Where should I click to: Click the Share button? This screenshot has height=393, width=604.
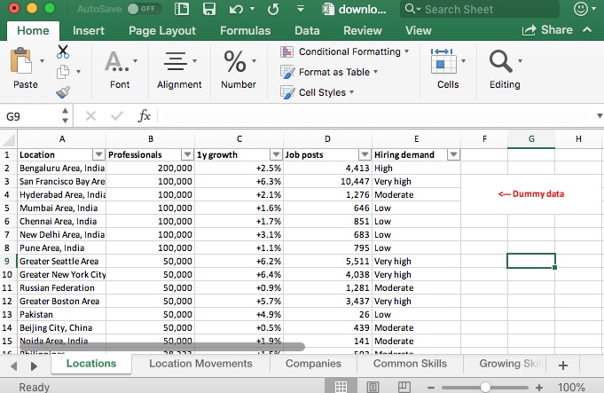(x=548, y=30)
